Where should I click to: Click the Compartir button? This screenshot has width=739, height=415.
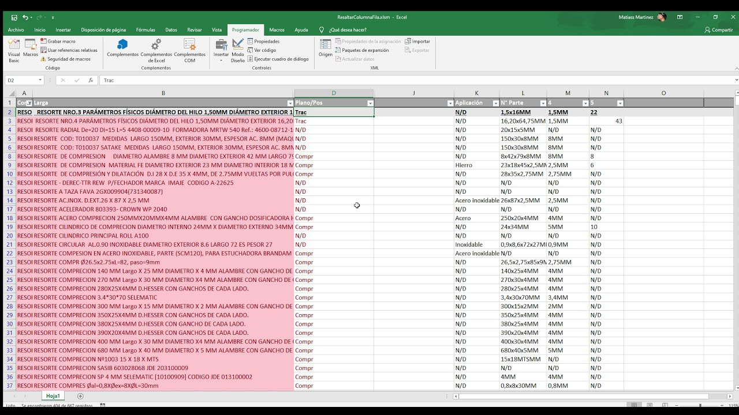pos(719,30)
